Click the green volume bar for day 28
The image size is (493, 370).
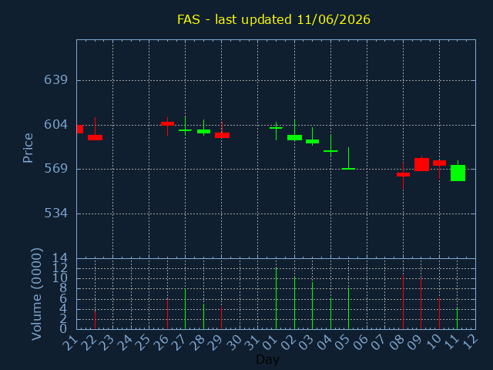click(203, 316)
